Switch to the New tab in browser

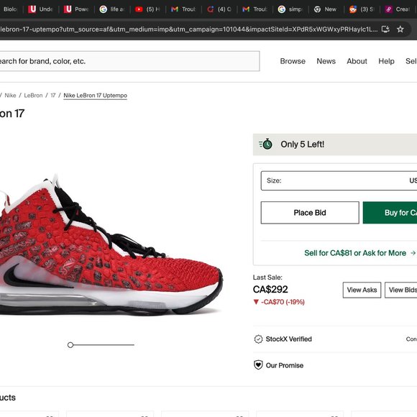tap(326, 9)
